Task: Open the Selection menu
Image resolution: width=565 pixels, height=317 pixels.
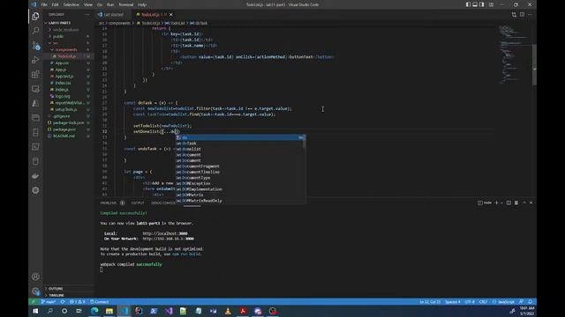Action: 71,4
